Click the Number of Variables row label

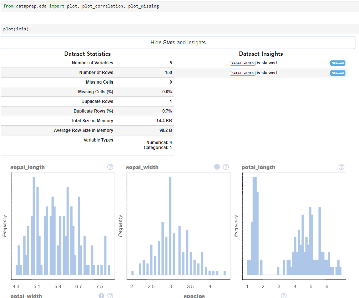coord(92,63)
